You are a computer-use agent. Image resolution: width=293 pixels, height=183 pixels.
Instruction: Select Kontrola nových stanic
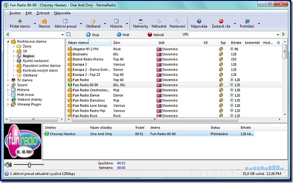coord(40,70)
